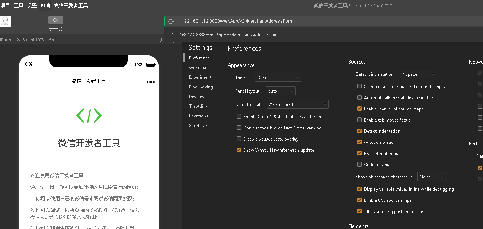Viewport: 483px width, 229px height.
Task: Toggle Enable tab moves focus
Action: pos(359,120)
